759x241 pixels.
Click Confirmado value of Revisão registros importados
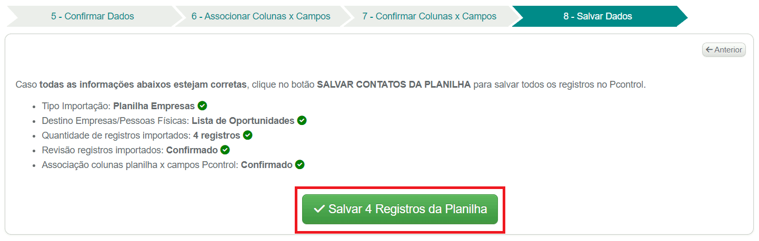[x=192, y=150]
